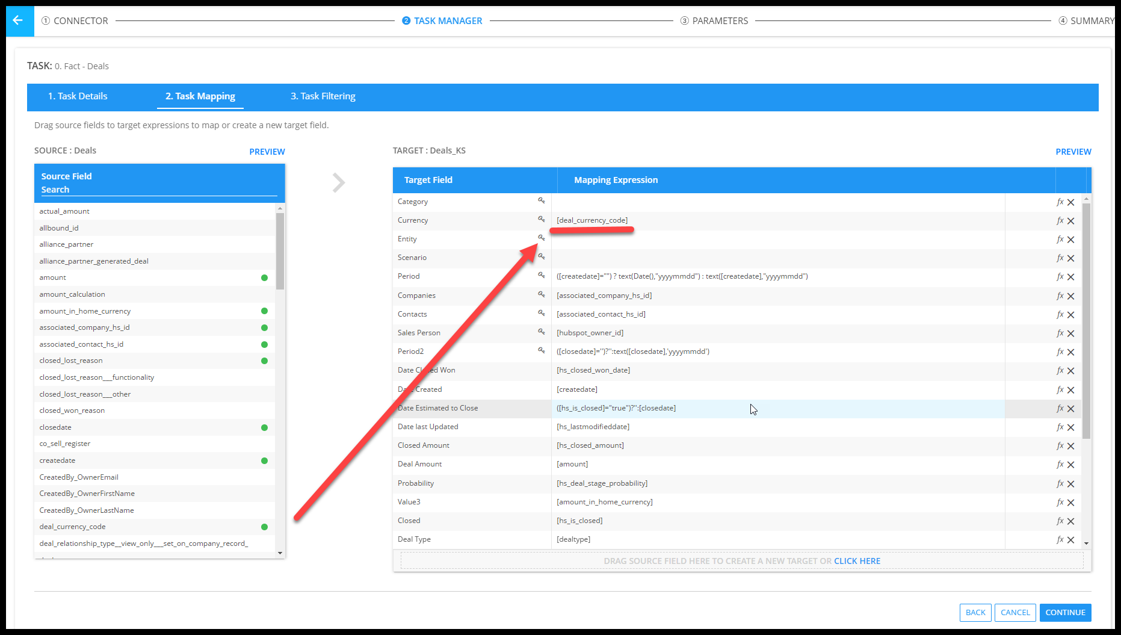Remove the Period mapping with X icon
Viewport: 1121px width, 635px height.
pos(1071,277)
